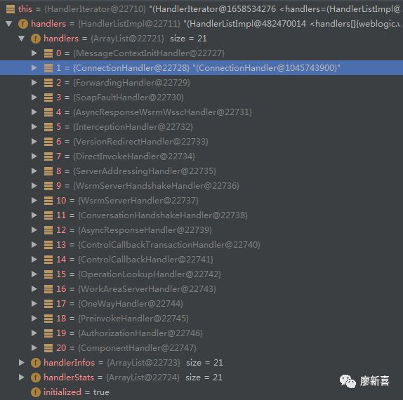Click field icon of handlers ArrayList@22721

coord(36,39)
